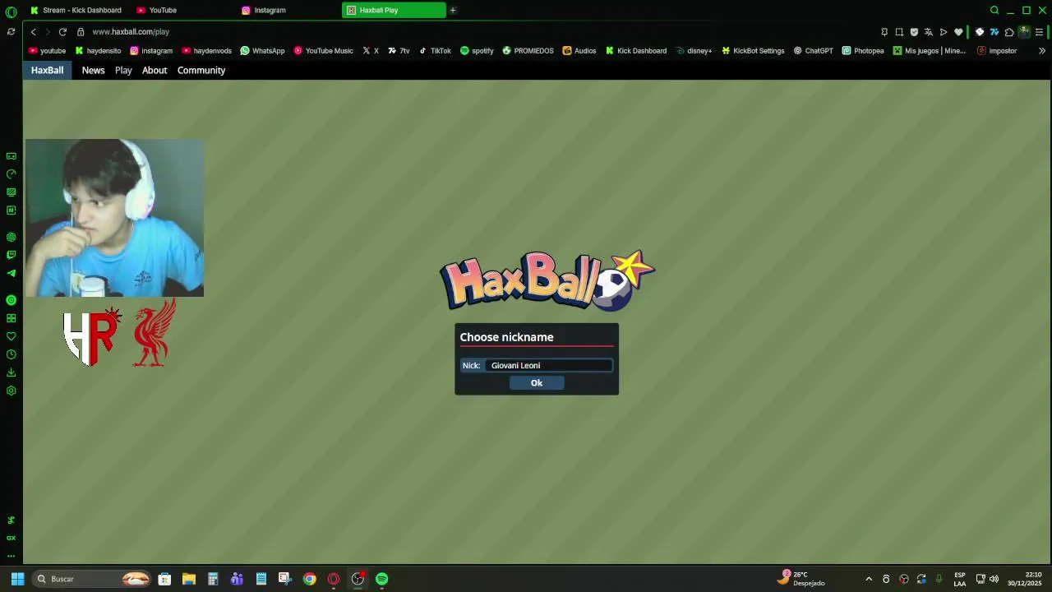Open ChatGPT icon in Opera sidebar

click(x=12, y=237)
